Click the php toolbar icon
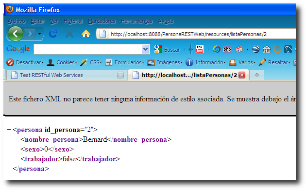 [227, 49]
